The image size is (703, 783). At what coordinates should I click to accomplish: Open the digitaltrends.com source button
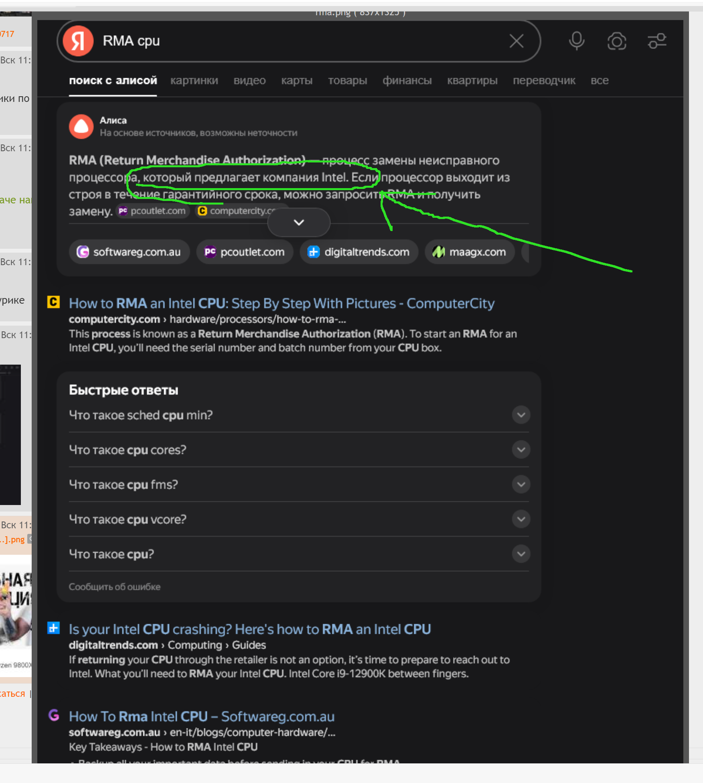click(359, 252)
